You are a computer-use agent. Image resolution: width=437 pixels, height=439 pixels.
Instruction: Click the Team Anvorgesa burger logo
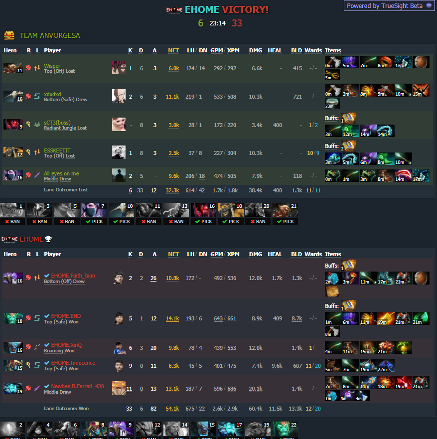9,35
